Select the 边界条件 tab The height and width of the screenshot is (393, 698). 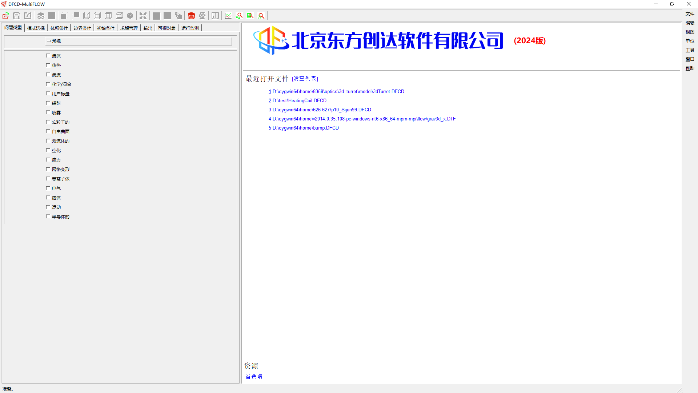click(x=82, y=28)
